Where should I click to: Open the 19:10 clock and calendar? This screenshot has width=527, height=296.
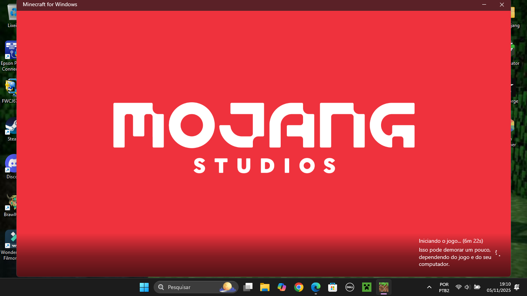click(499, 287)
